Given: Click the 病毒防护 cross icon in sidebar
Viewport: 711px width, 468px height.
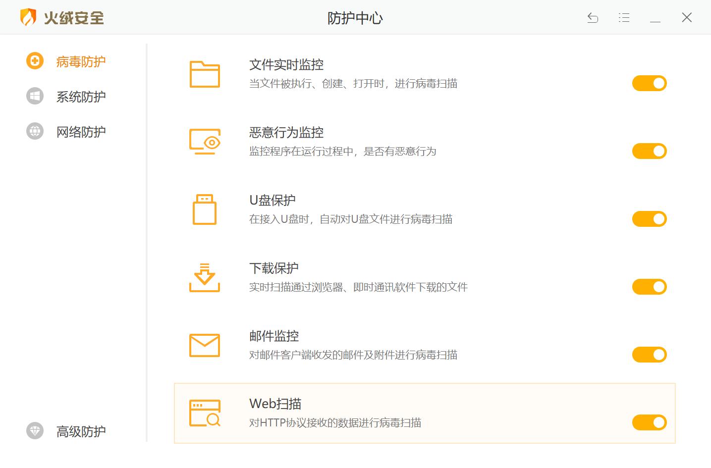Looking at the screenshot, I should pos(34,61).
